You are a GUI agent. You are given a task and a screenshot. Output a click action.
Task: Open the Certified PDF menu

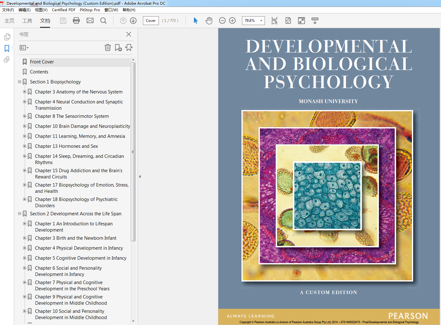63,10
